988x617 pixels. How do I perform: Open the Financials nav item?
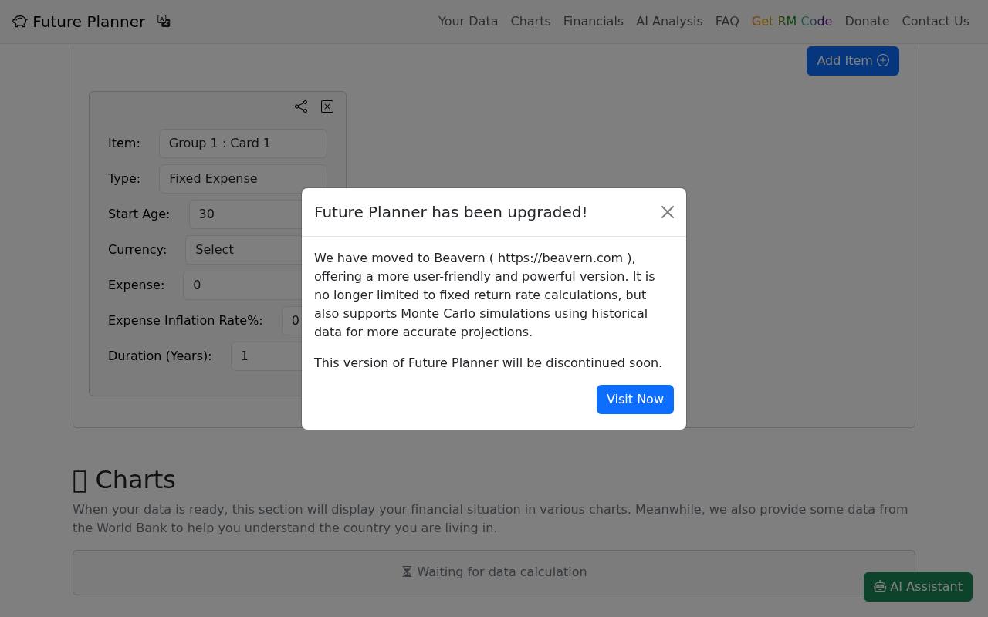pos(594,22)
